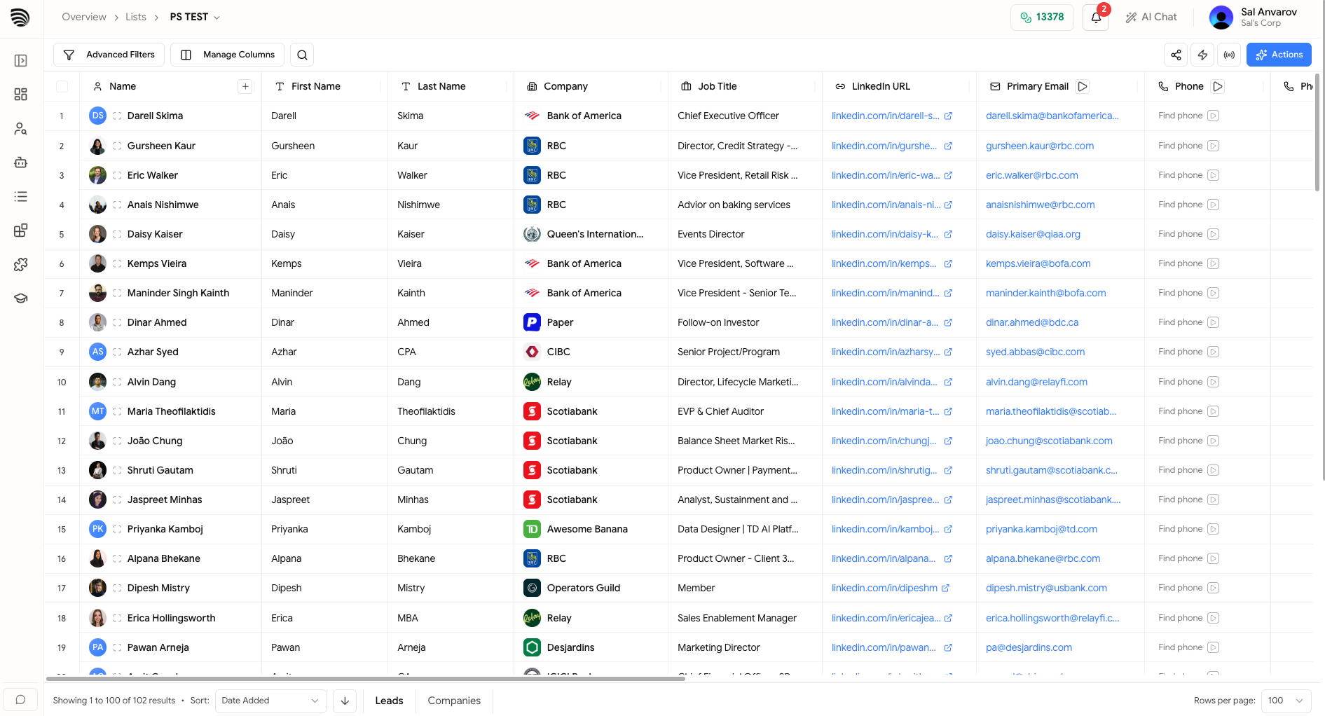Open the Date Added sort dropdown
This screenshot has width=1325, height=716.
[x=270, y=701]
